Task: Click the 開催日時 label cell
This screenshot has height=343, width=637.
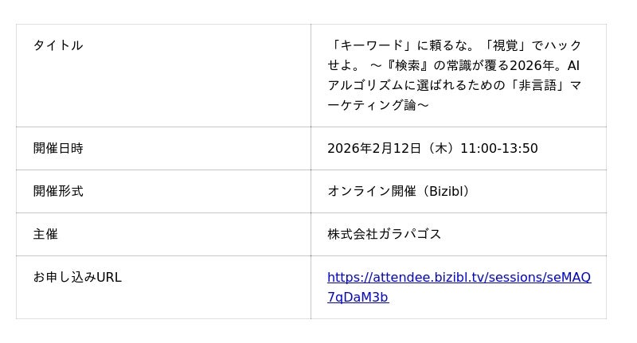Action: pos(58,148)
